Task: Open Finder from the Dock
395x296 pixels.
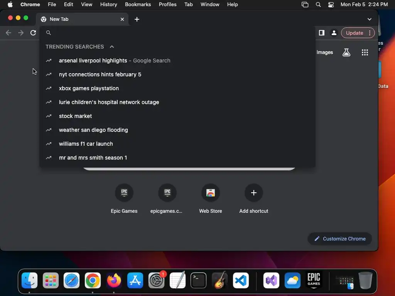Action: pos(29,281)
